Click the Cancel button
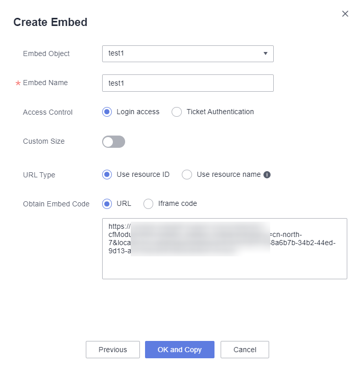 [245, 350]
